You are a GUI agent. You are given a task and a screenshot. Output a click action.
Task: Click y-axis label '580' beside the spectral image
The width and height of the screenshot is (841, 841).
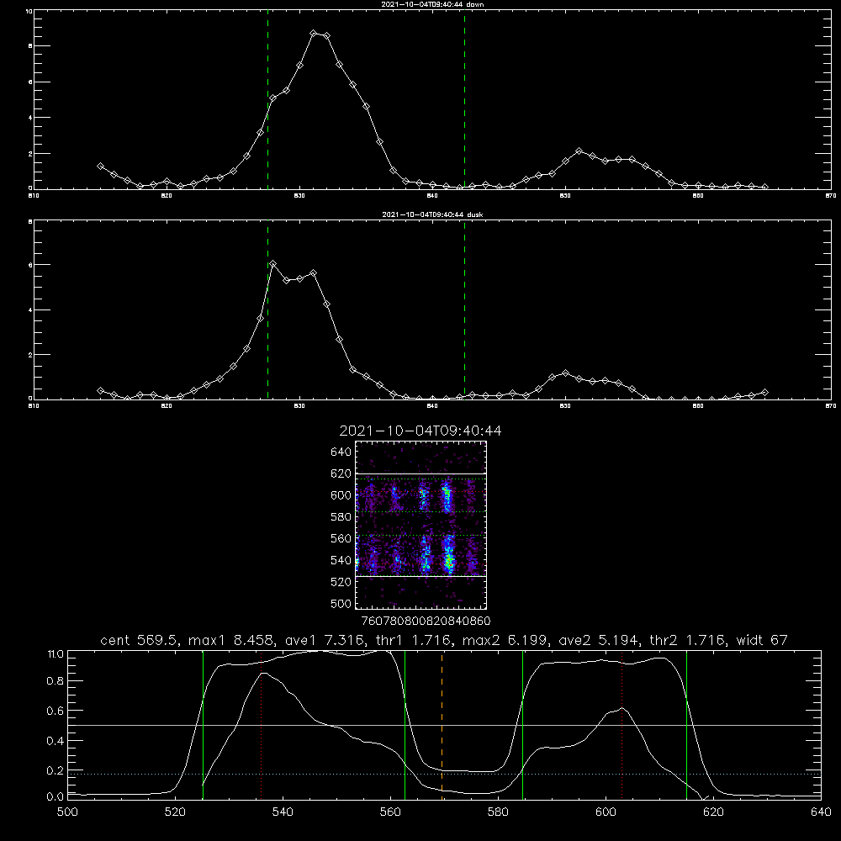pyautogui.click(x=341, y=516)
